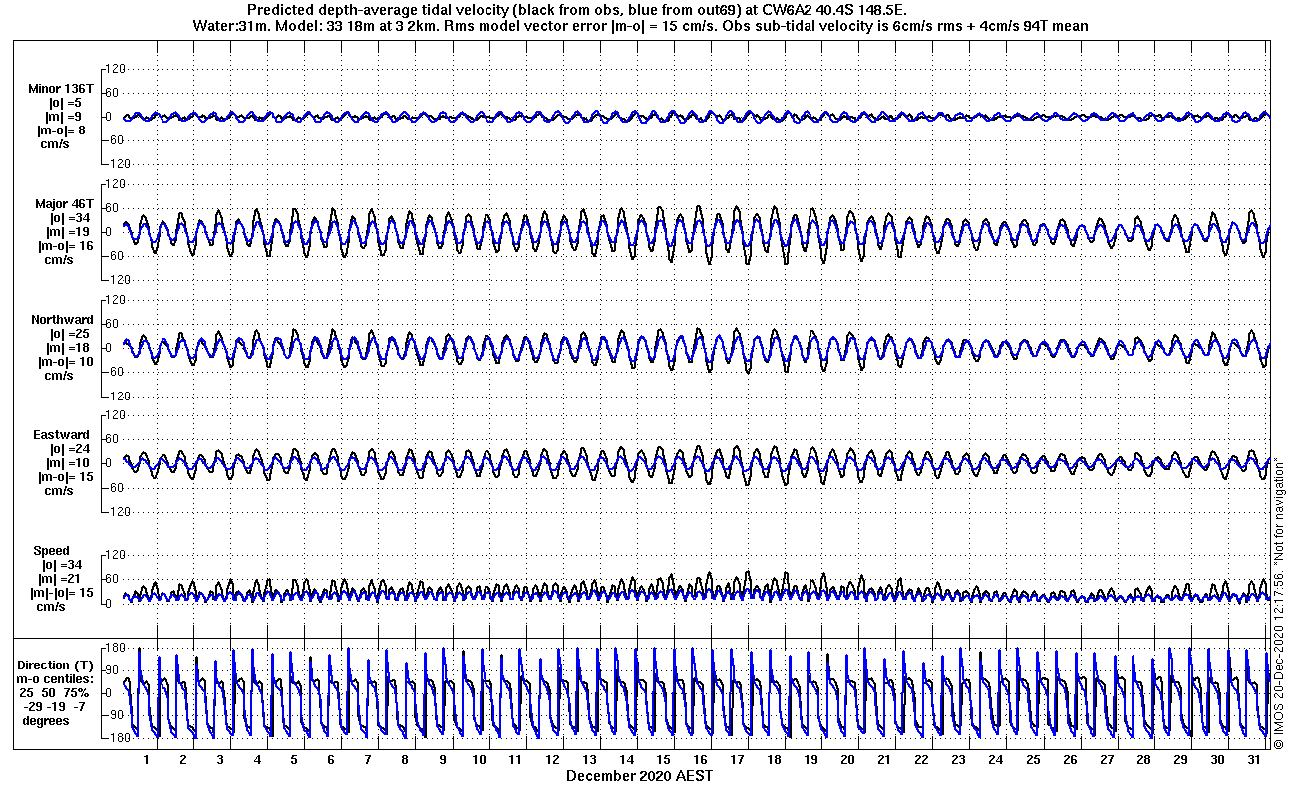The width and height of the screenshot is (1296, 797).
Task: Click the chart title starting 'Predicted depth-average tidal velocity'
Action: click(577, 9)
